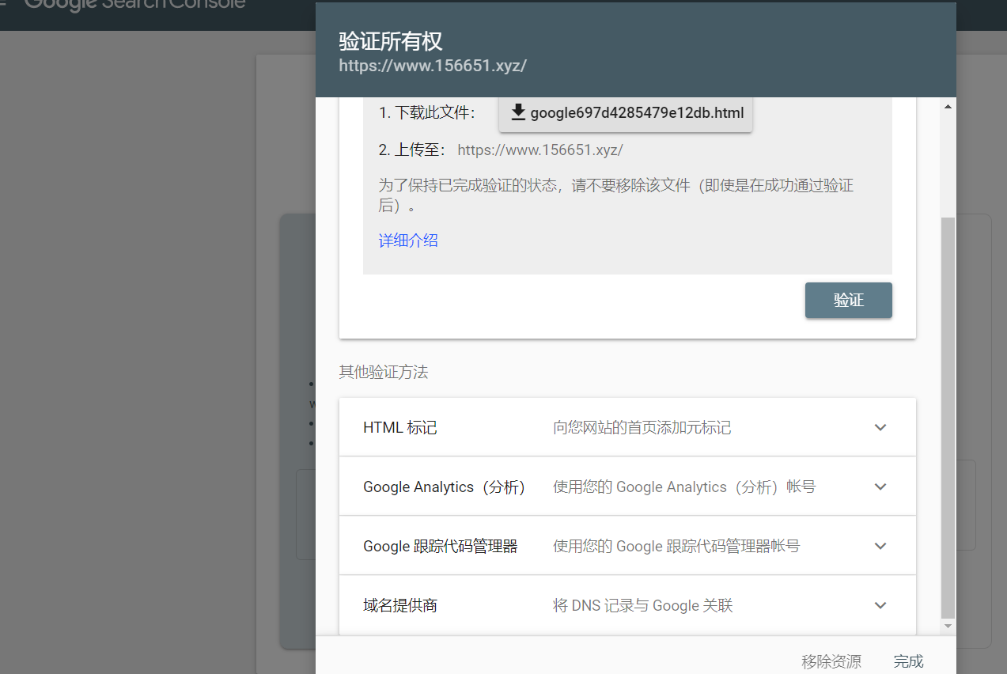Click the dialog vertical scrollbar thumb
Viewport: 1007px width, 674px height.
pos(948,417)
